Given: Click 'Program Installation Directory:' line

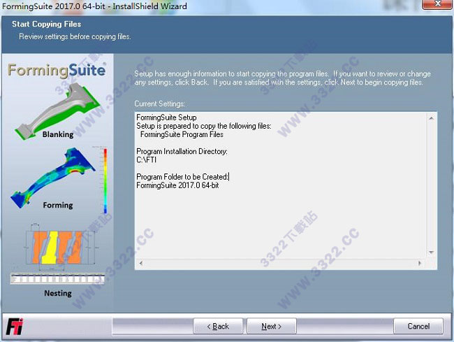Looking at the screenshot, I should pyautogui.click(x=182, y=151).
